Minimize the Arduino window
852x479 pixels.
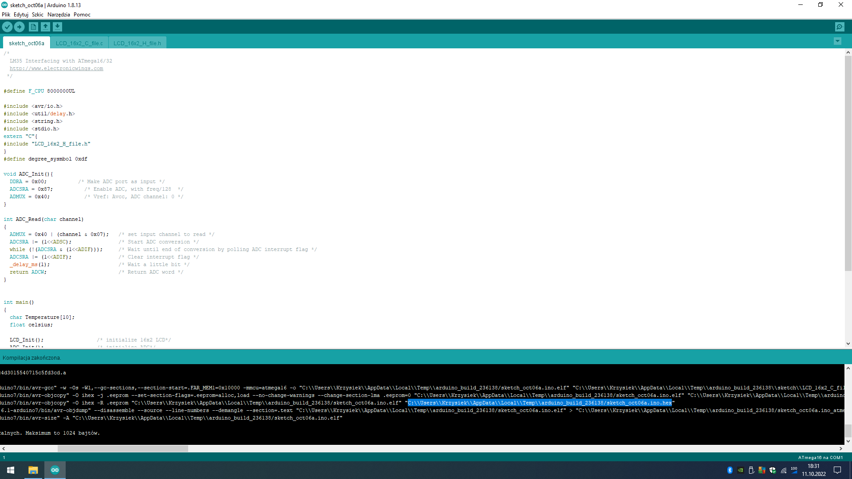coord(801,5)
